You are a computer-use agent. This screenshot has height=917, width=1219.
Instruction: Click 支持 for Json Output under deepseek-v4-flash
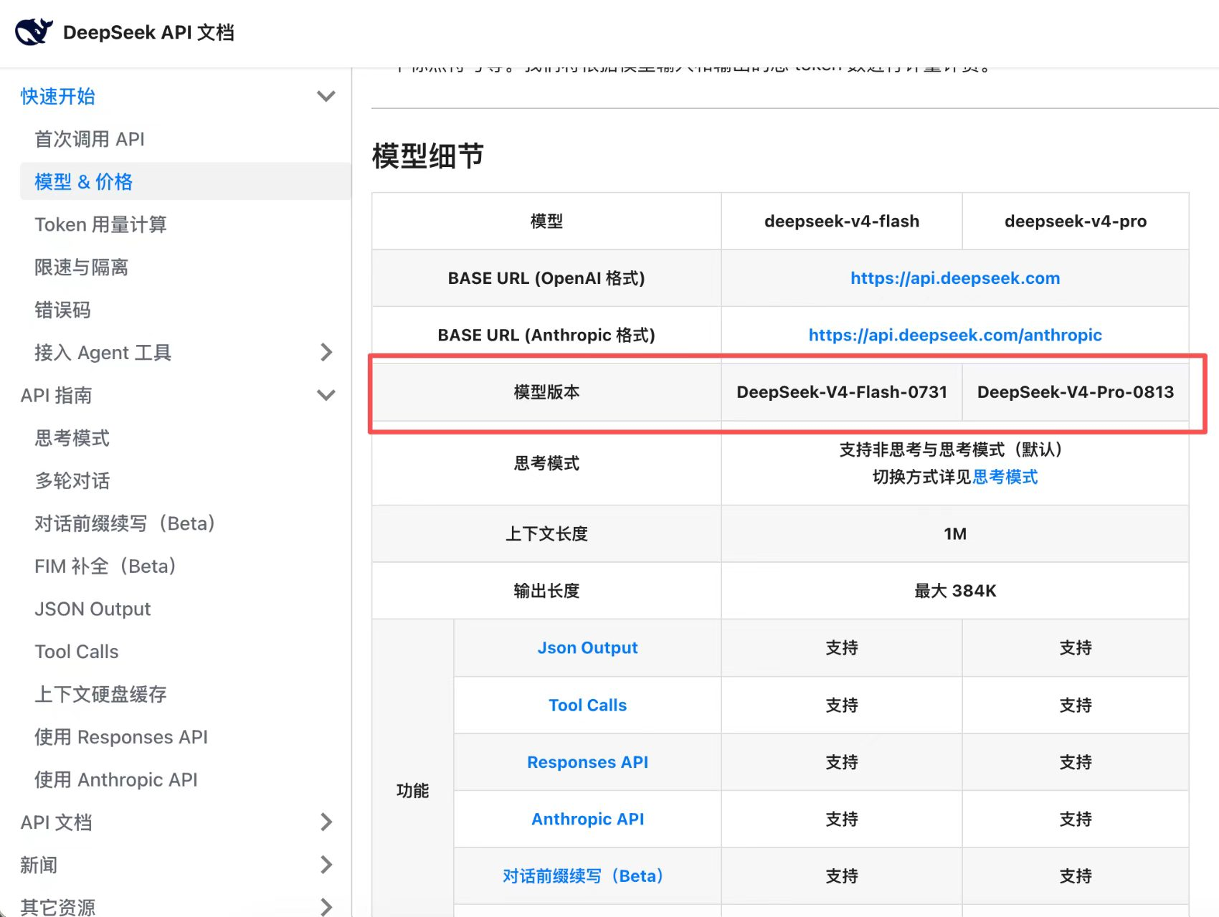tap(842, 648)
